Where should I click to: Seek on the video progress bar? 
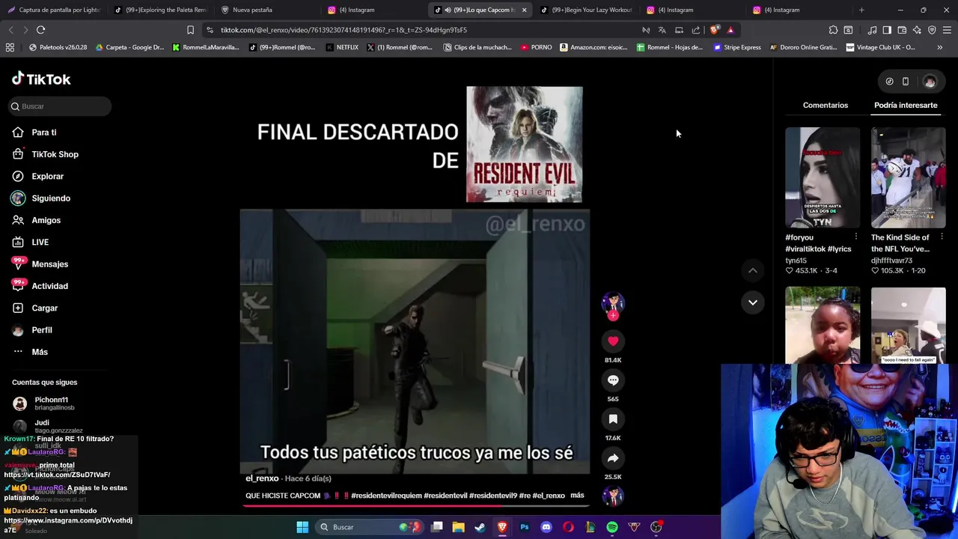(415, 505)
